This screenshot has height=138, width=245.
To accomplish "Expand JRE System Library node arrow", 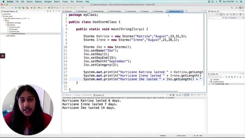I will tap(4, 18).
